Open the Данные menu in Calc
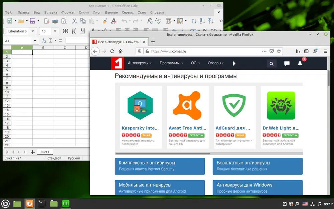 point(111,12)
